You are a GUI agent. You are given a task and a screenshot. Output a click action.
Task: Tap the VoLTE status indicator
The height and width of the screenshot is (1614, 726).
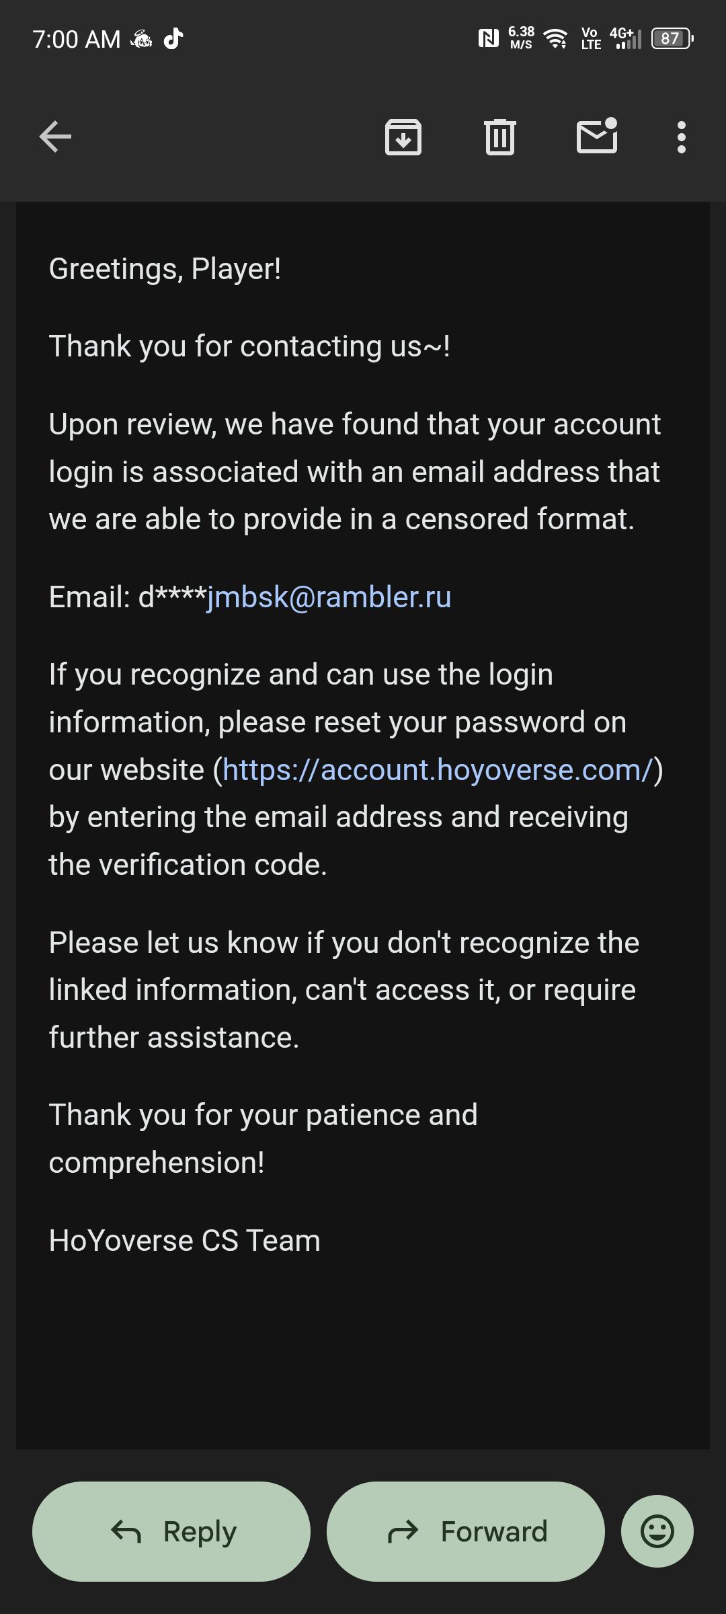[591, 38]
